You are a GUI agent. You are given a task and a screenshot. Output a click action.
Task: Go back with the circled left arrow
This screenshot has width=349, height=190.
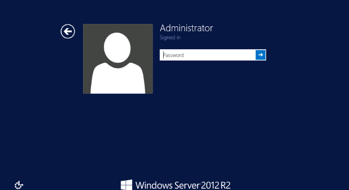(68, 31)
